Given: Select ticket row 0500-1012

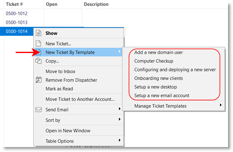Looking at the screenshot, I should click(x=17, y=14).
